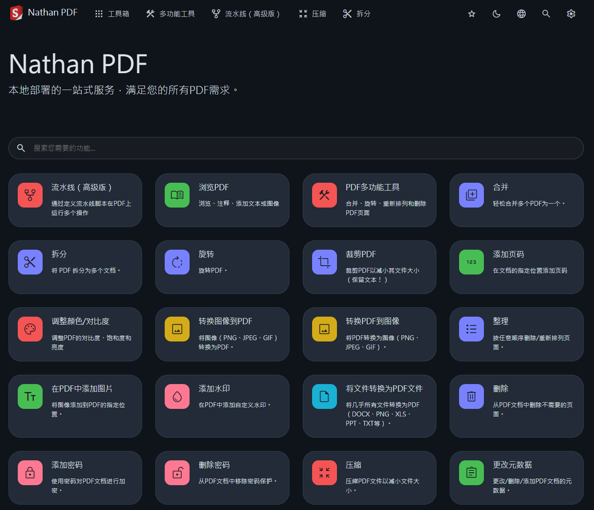Click the 流水线 card red icon

[x=30, y=195]
